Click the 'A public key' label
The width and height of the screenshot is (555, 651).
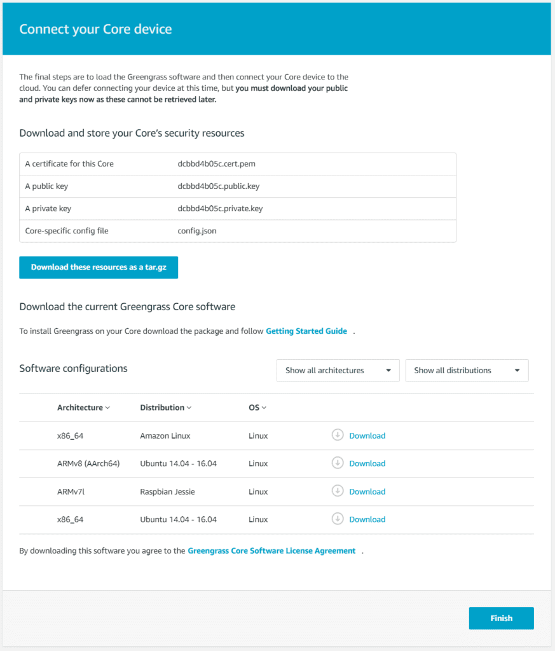[x=46, y=186]
